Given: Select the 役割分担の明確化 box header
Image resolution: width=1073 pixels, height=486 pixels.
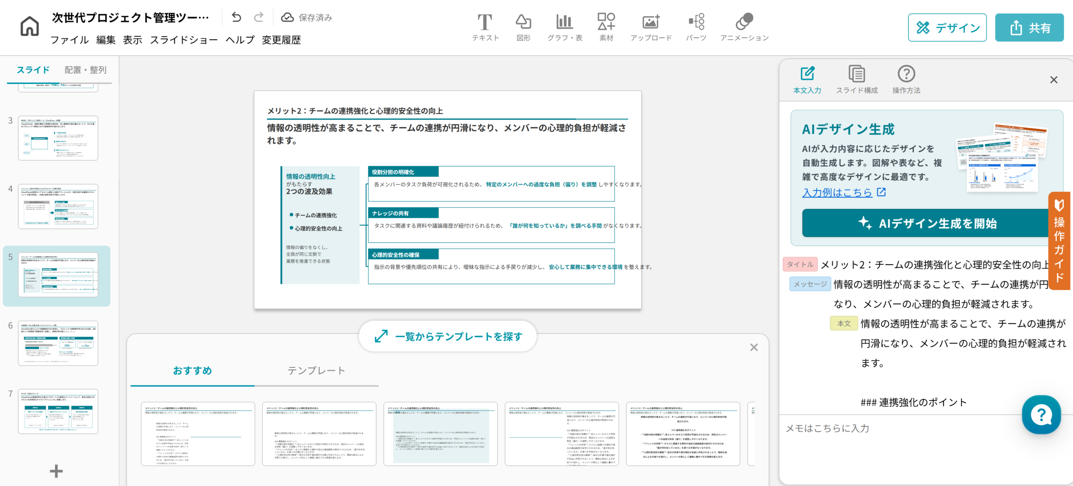Looking at the screenshot, I should 403,172.
